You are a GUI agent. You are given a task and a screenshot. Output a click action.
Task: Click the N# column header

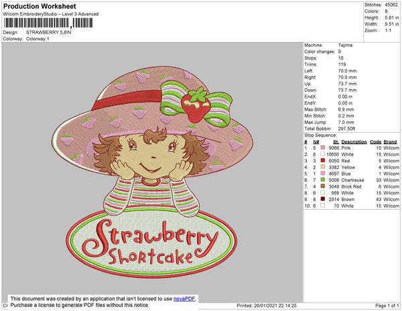click(316, 142)
